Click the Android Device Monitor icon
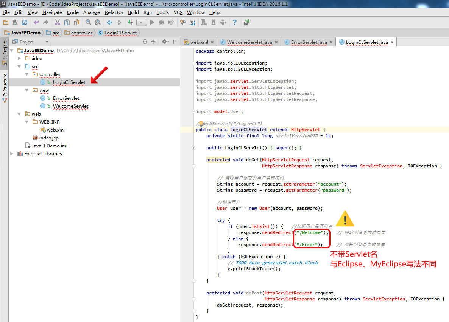 click(223, 22)
